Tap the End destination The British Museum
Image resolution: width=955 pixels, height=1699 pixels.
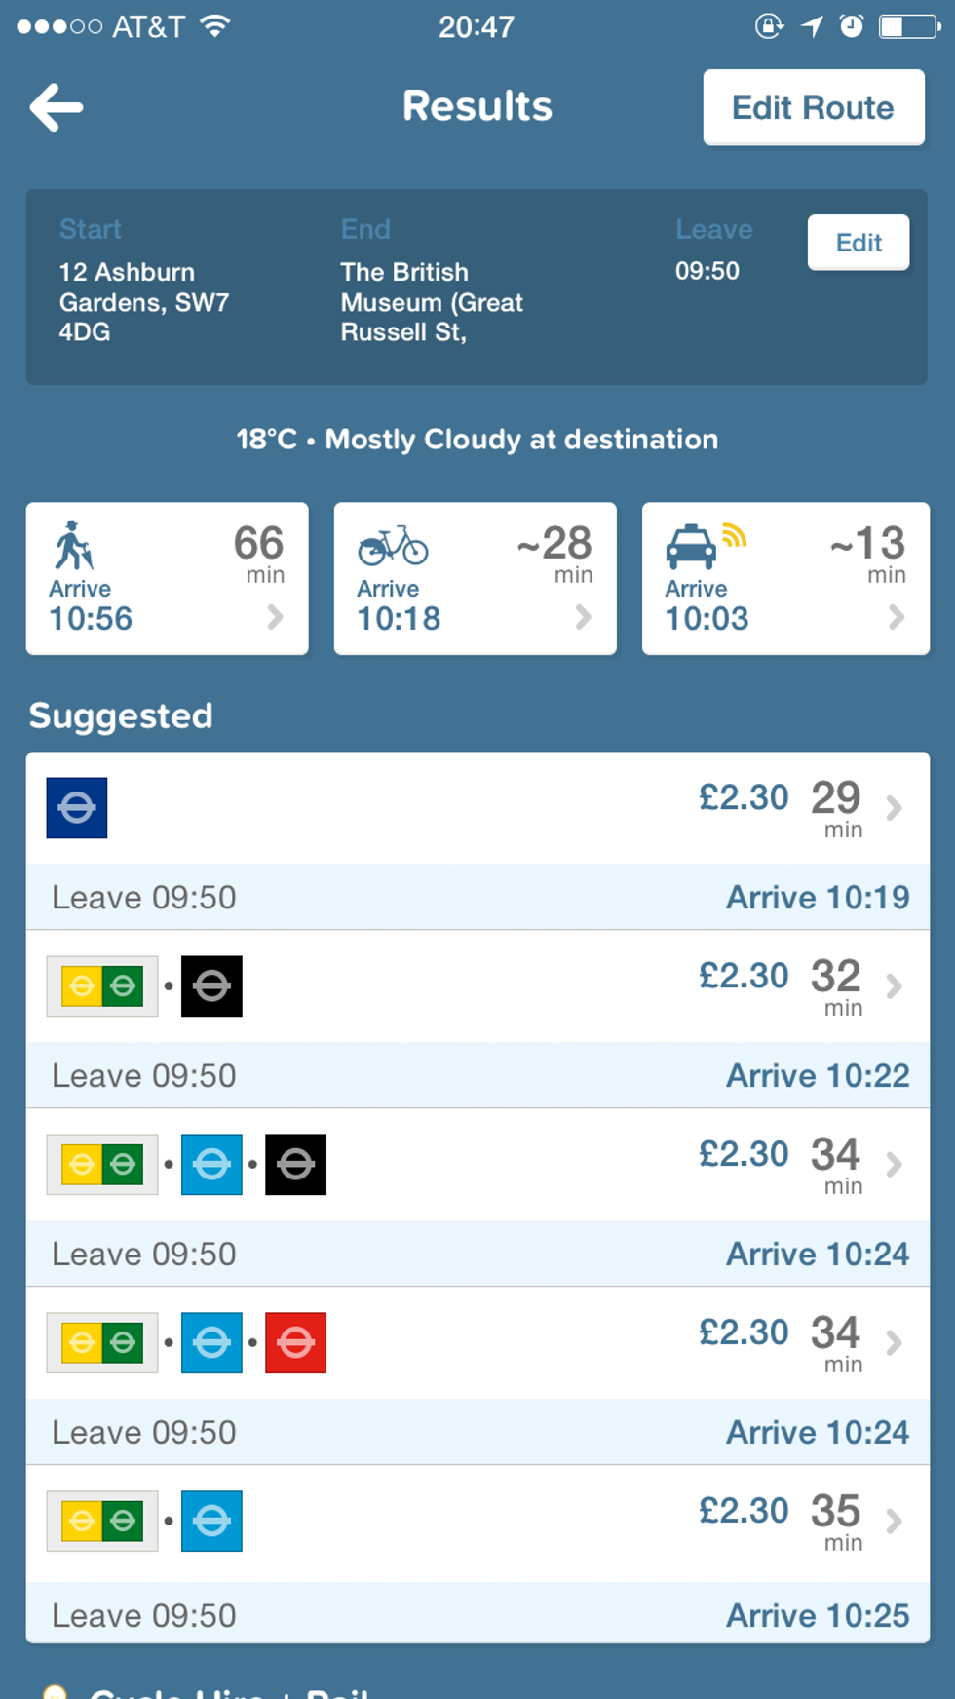coord(432,302)
